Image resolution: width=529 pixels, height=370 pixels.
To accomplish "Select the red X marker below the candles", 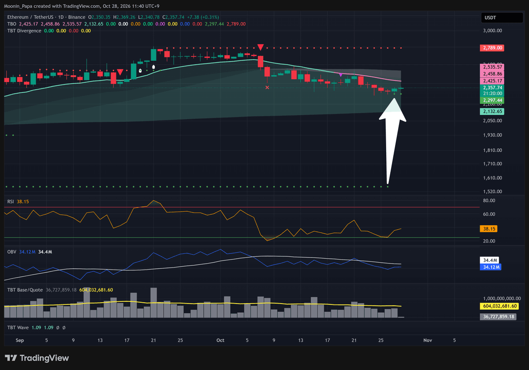I will tap(267, 88).
